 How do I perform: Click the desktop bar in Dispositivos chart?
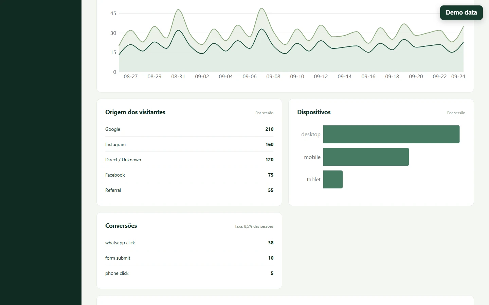391,134
